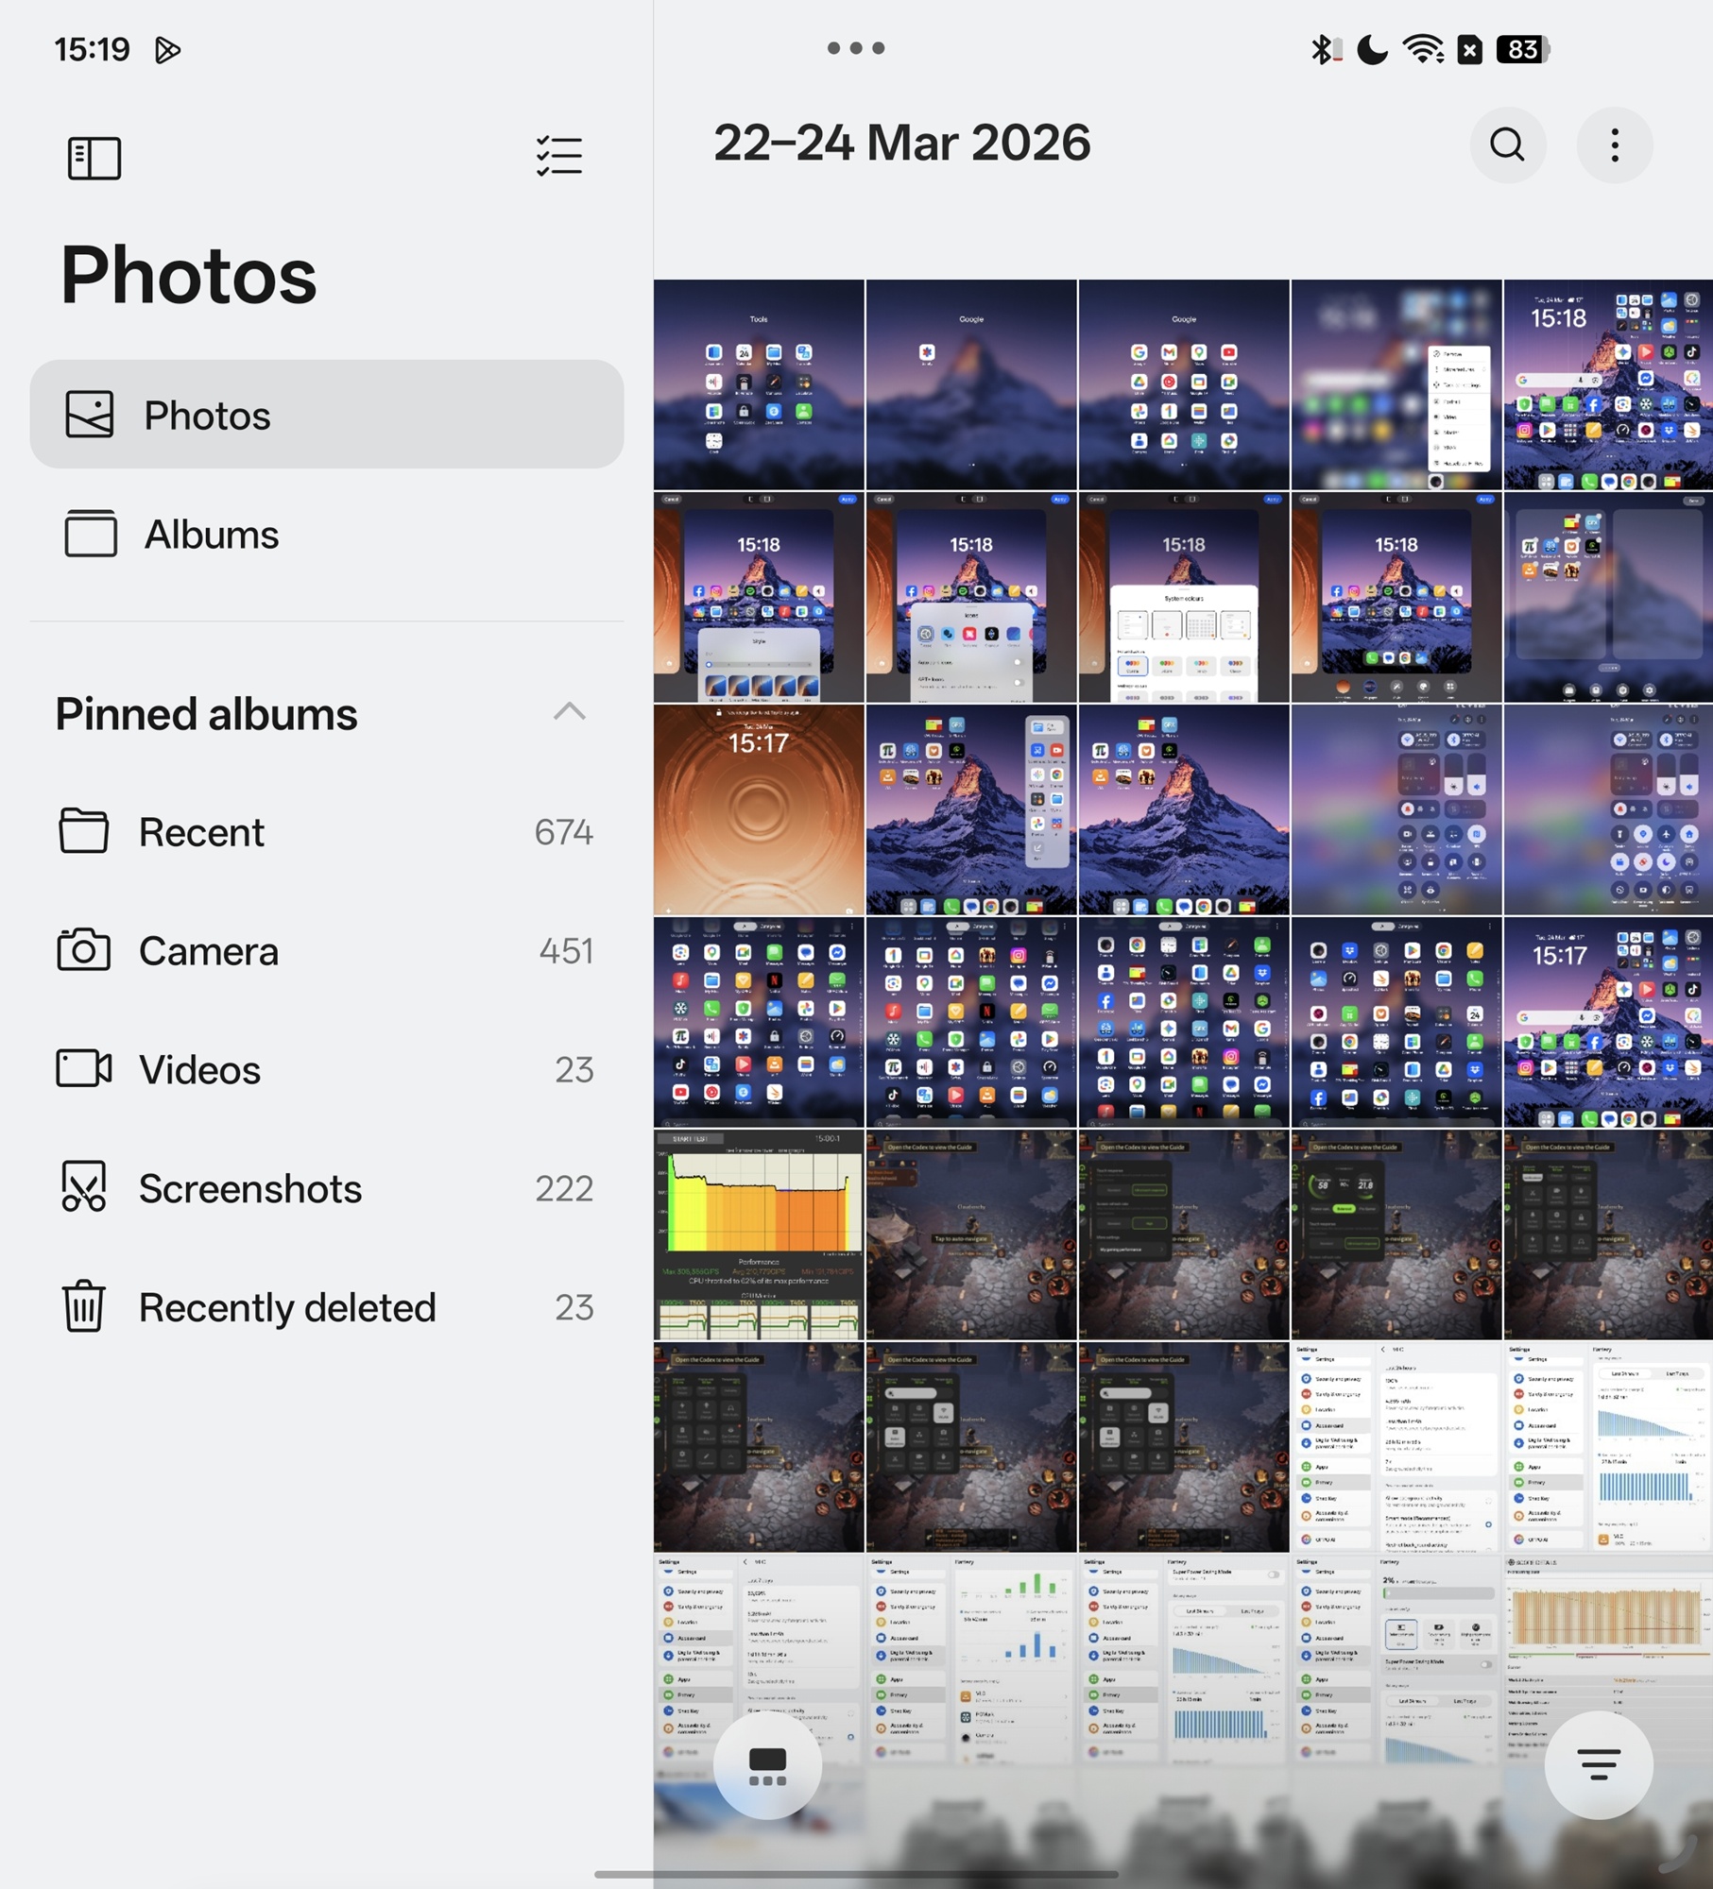The image size is (1713, 1889).
Task: Tap the grid view layout button
Action: point(767,1765)
